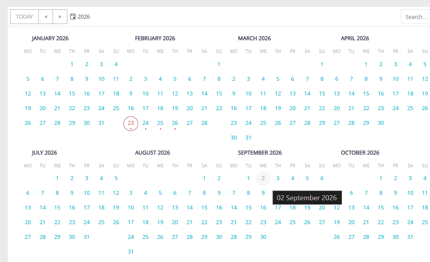Click the OCTOBER 2026 heading
The height and width of the screenshot is (262, 430).
tap(360, 153)
